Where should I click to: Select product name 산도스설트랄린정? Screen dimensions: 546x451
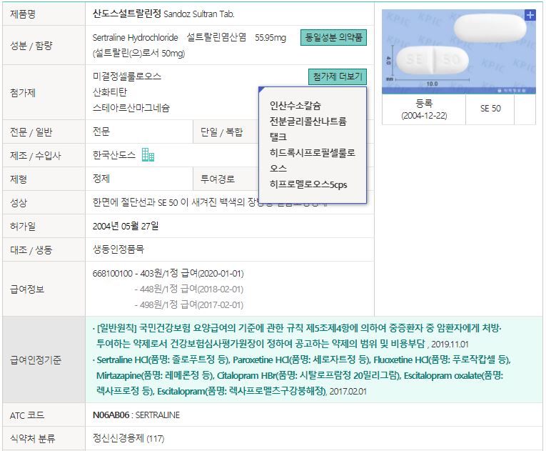127,14
